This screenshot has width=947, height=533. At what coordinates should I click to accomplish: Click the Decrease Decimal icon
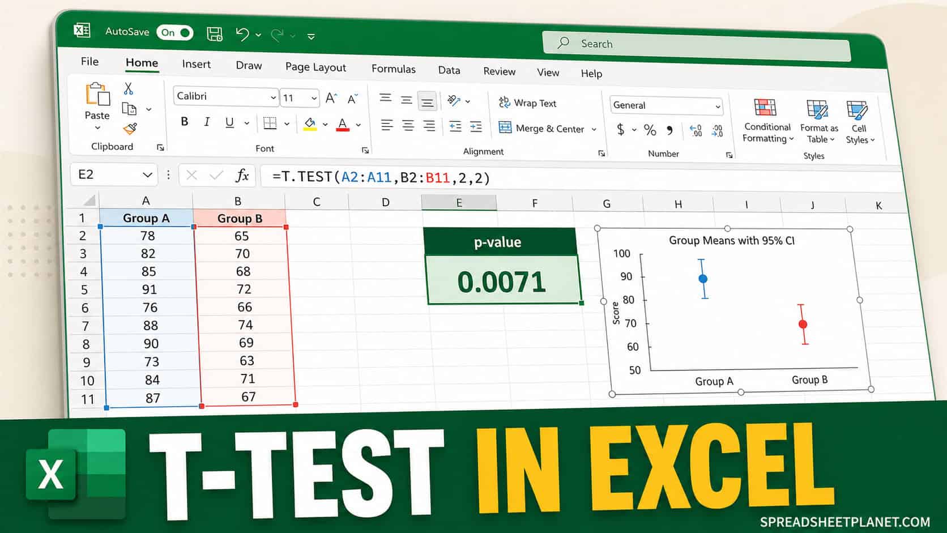coord(717,131)
